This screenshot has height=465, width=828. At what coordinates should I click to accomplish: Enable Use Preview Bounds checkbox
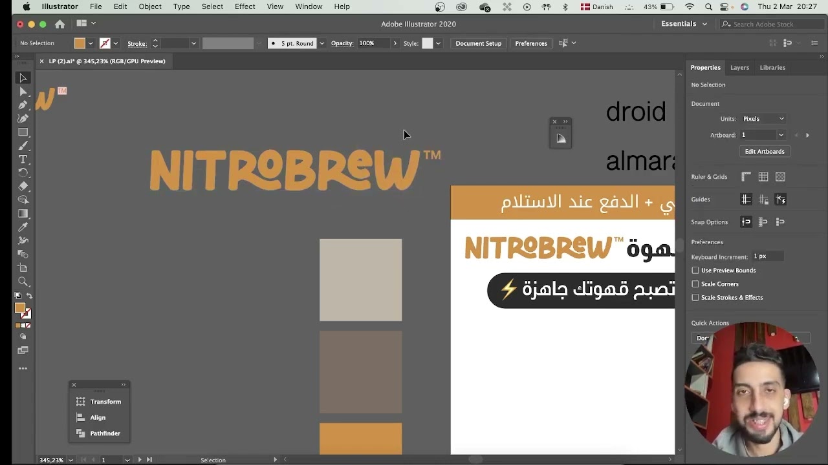pos(695,271)
